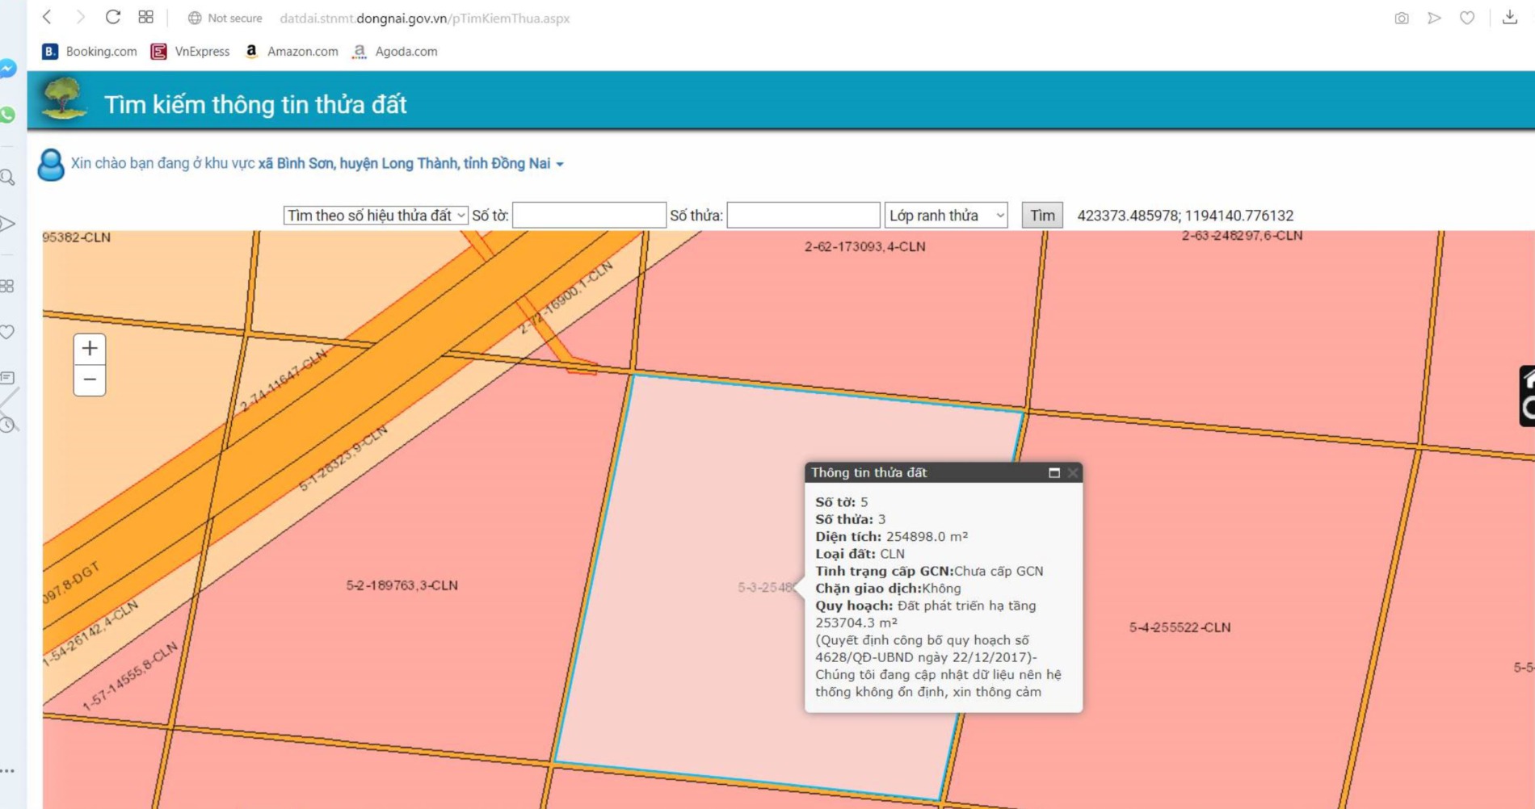The width and height of the screenshot is (1535, 809).
Task: Maximize the Thông tin thửa đất popup
Action: click(x=1054, y=473)
